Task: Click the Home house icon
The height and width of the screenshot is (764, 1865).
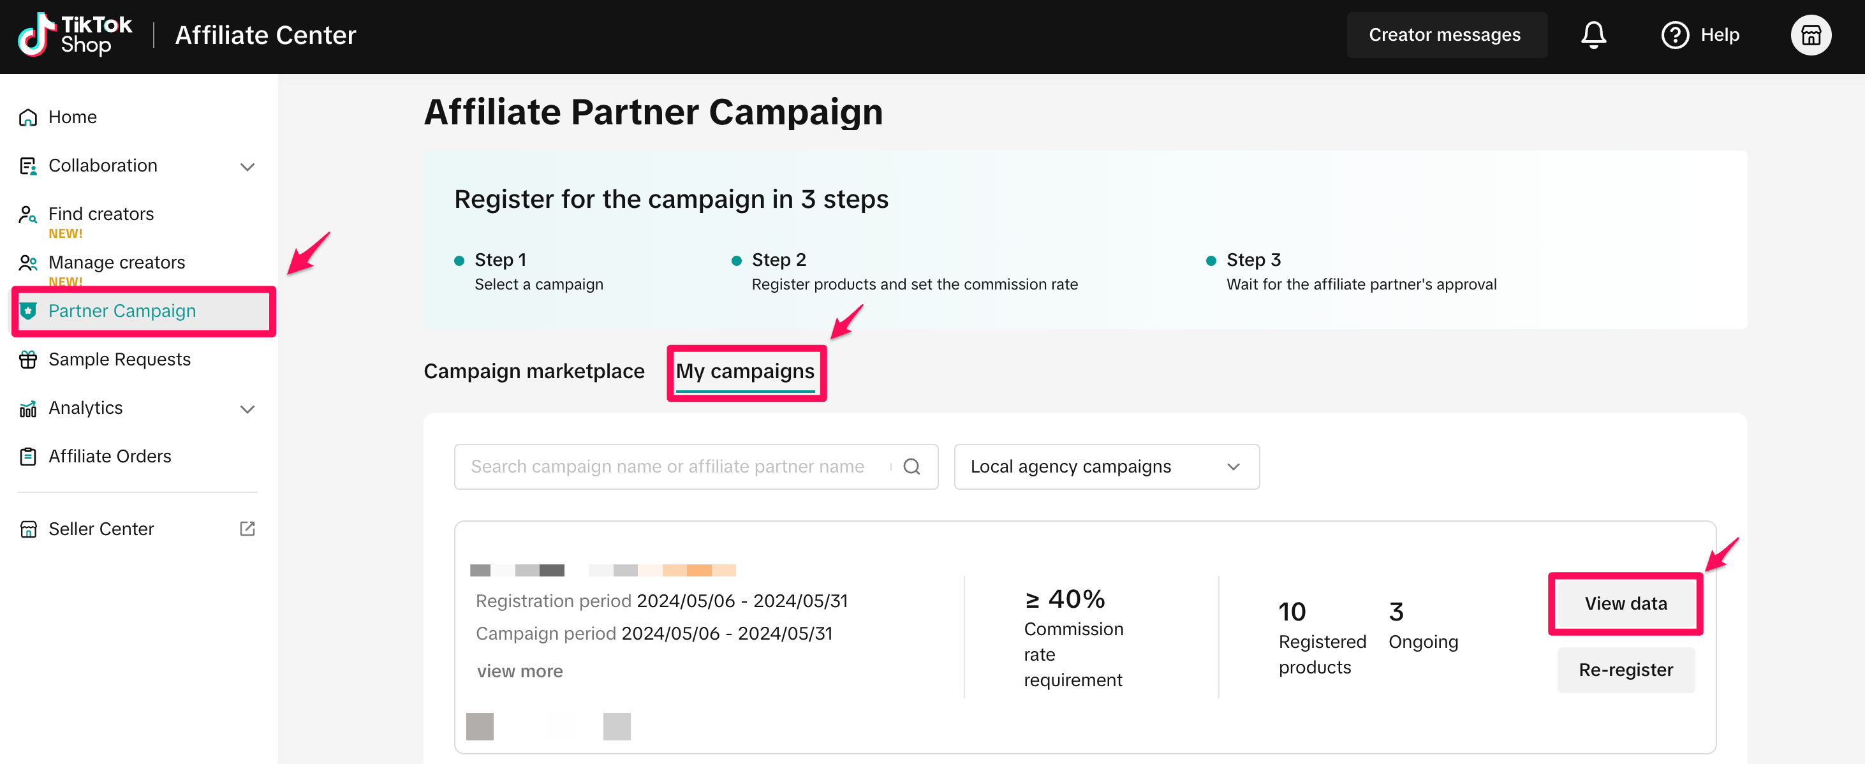Action: pyautogui.click(x=28, y=117)
